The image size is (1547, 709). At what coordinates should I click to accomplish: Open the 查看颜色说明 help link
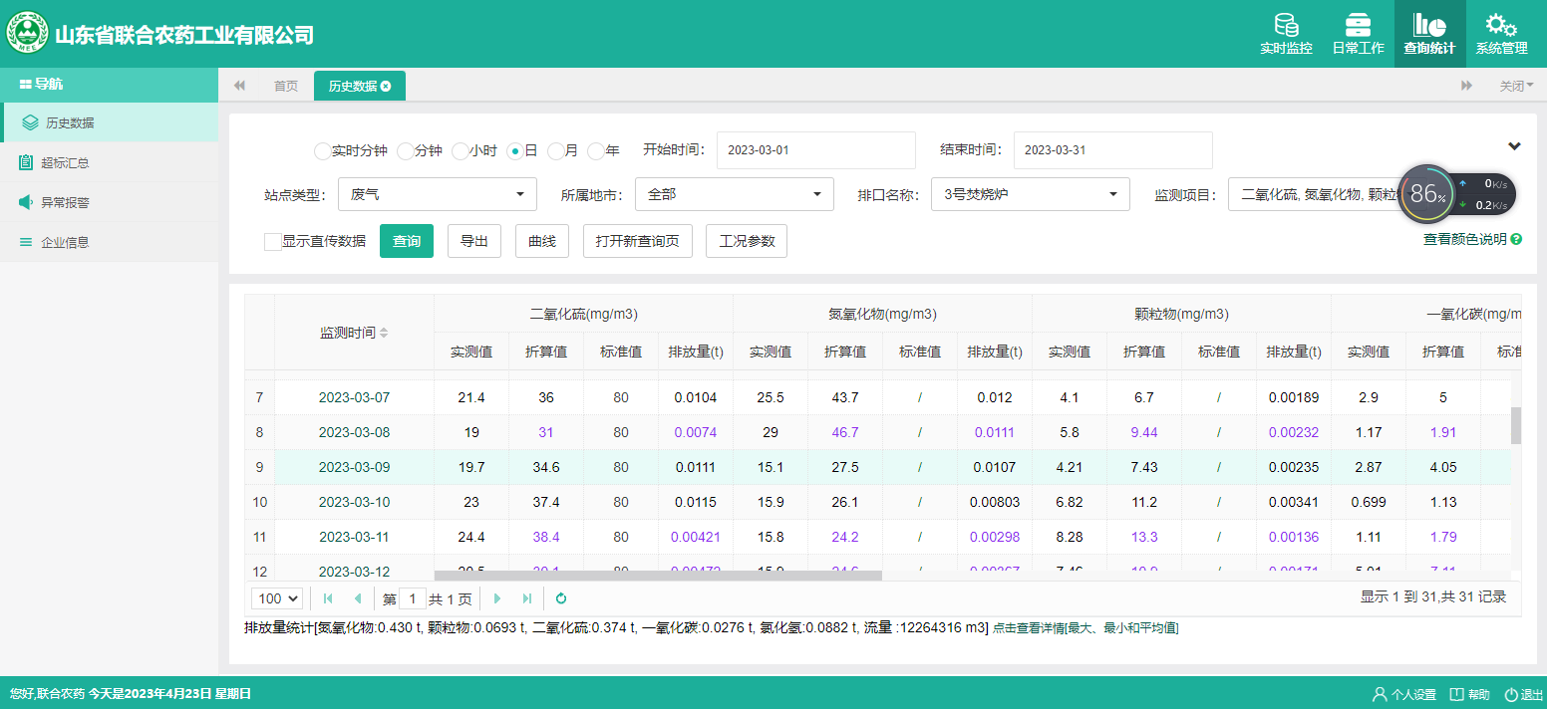point(1472,239)
